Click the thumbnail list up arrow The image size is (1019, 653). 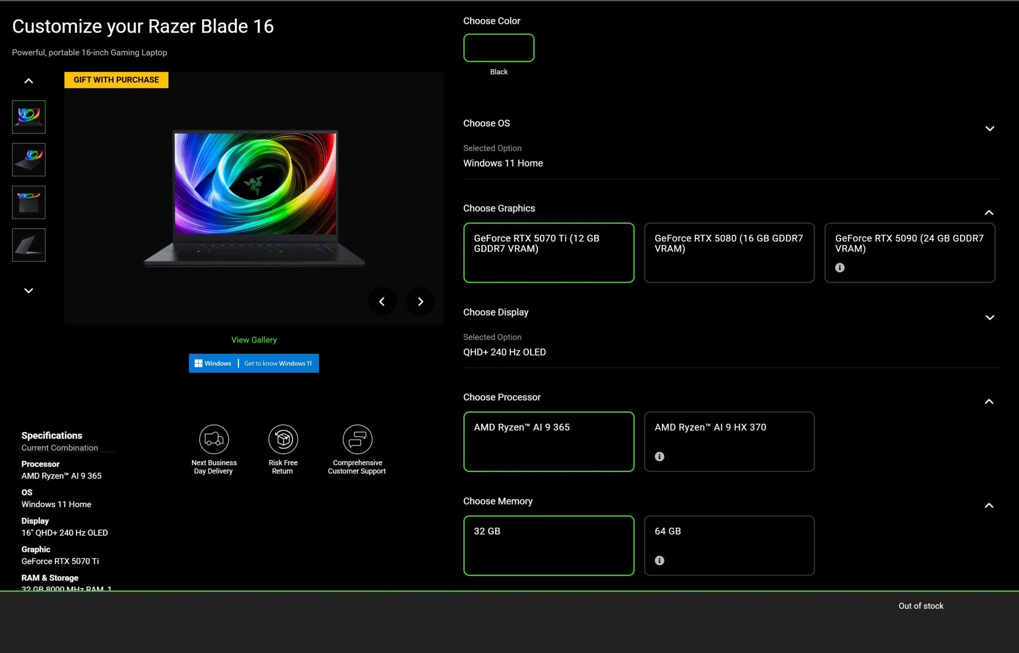(28, 81)
